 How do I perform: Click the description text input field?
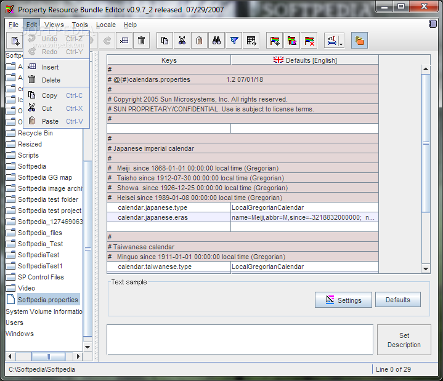click(x=240, y=340)
